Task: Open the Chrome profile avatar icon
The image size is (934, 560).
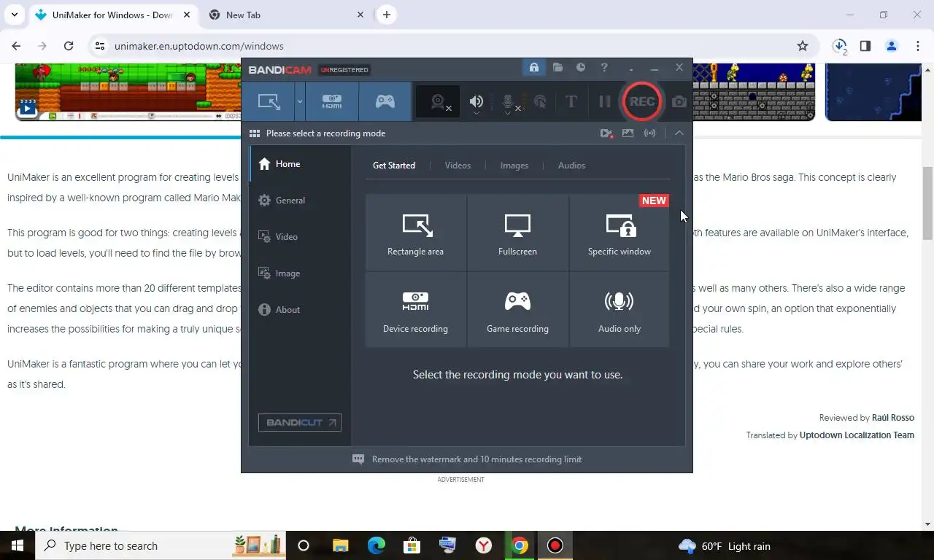Action: [891, 46]
